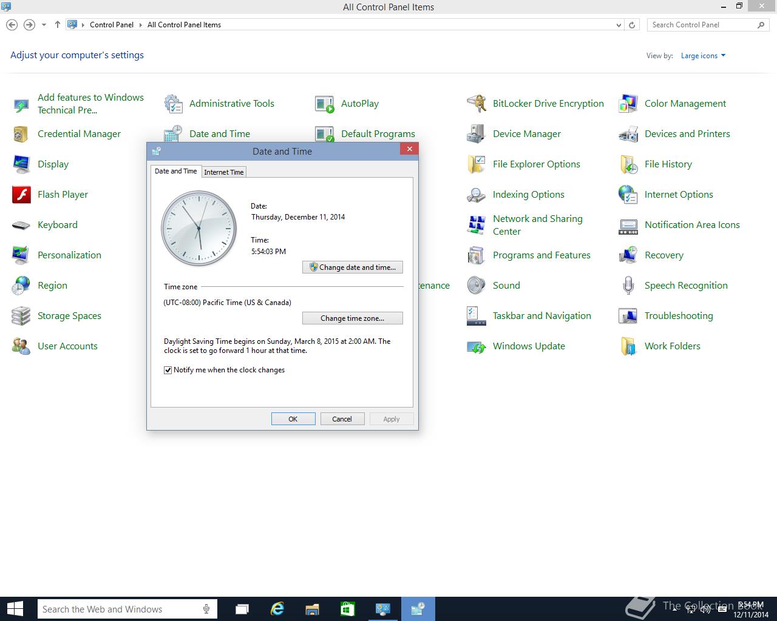The width and height of the screenshot is (777, 621).
Task: Open the Device Manager icon
Action: pyautogui.click(x=477, y=134)
